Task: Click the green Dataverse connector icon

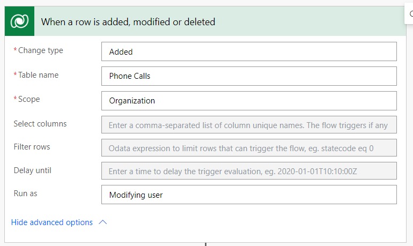Action: [x=19, y=21]
